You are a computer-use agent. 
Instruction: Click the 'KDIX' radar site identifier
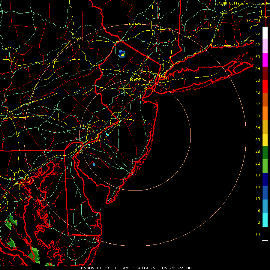click(x=143, y=268)
